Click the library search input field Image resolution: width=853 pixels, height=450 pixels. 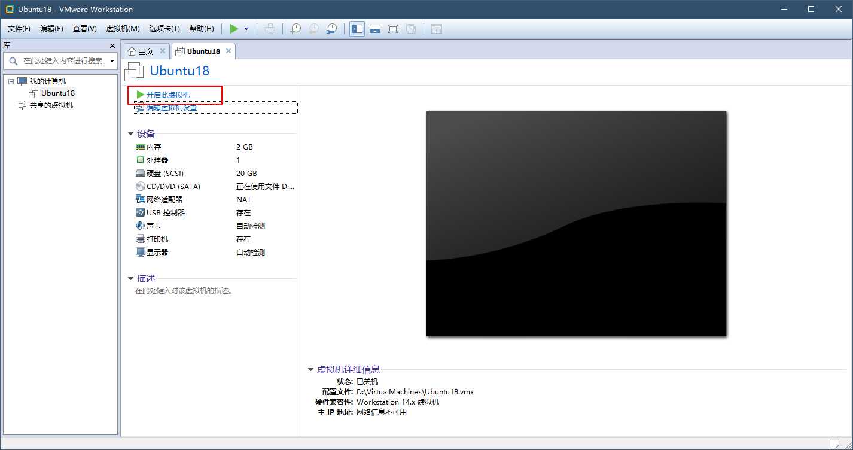coord(60,61)
